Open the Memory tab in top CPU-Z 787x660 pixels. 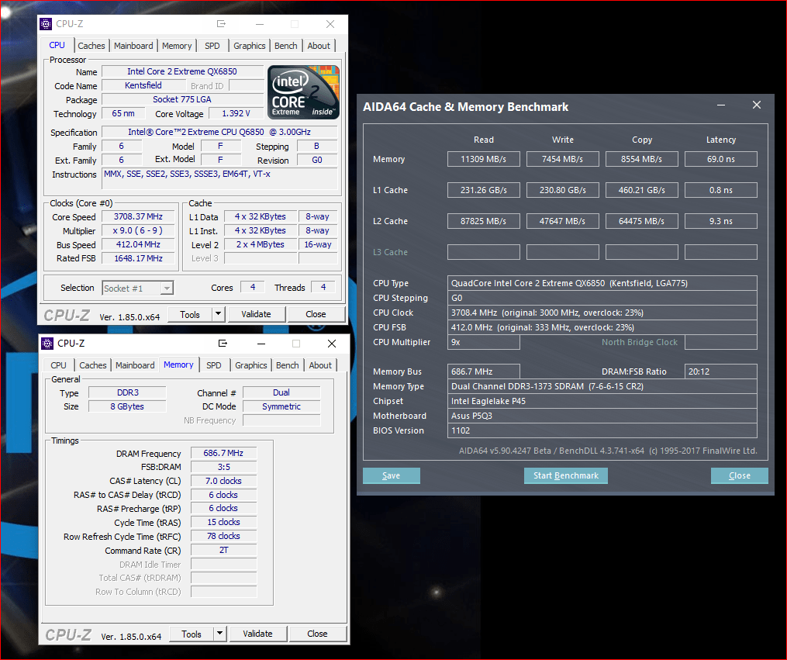coord(177,46)
